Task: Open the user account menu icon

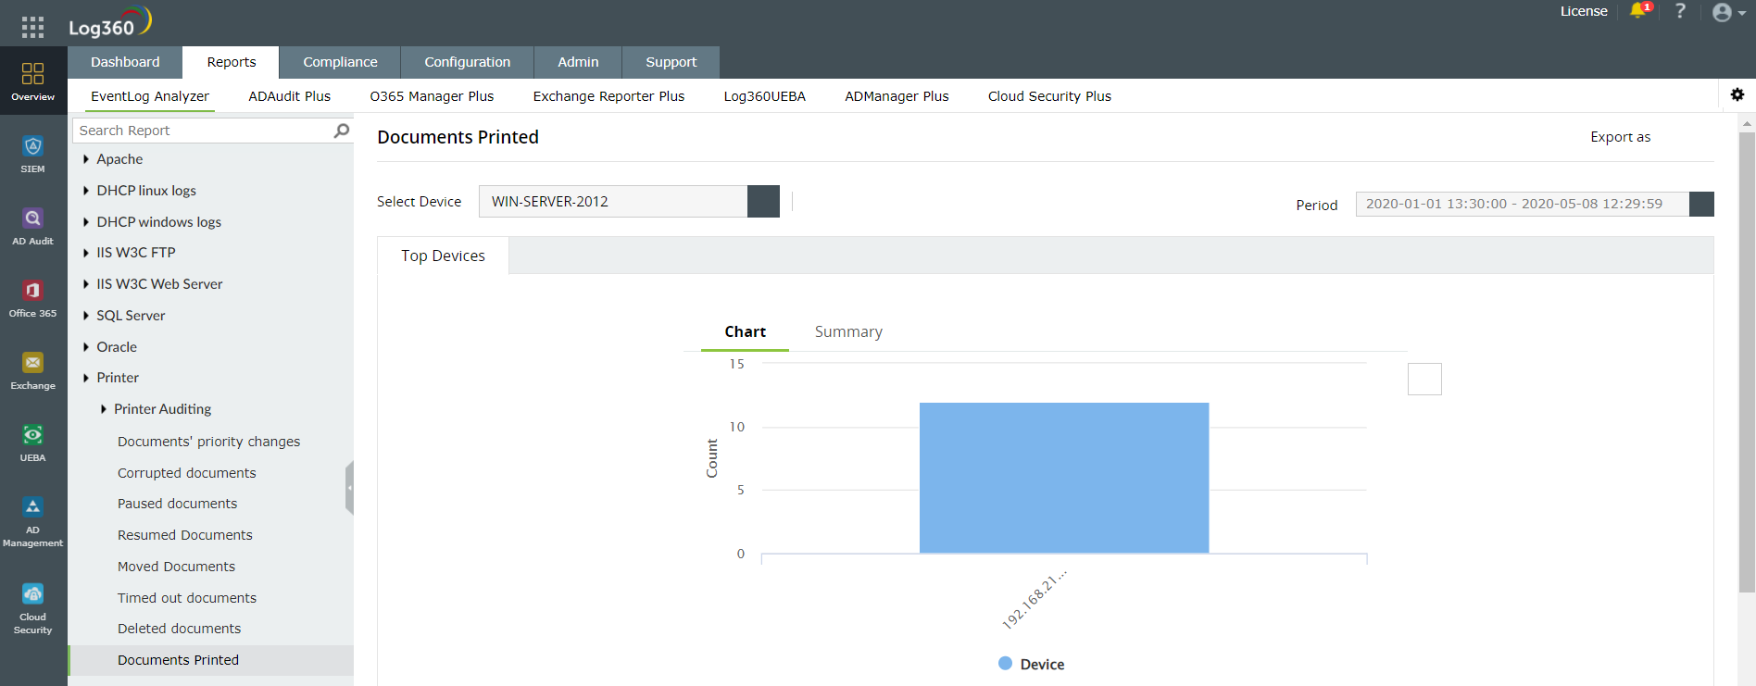Action: (x=1728, y=12)
